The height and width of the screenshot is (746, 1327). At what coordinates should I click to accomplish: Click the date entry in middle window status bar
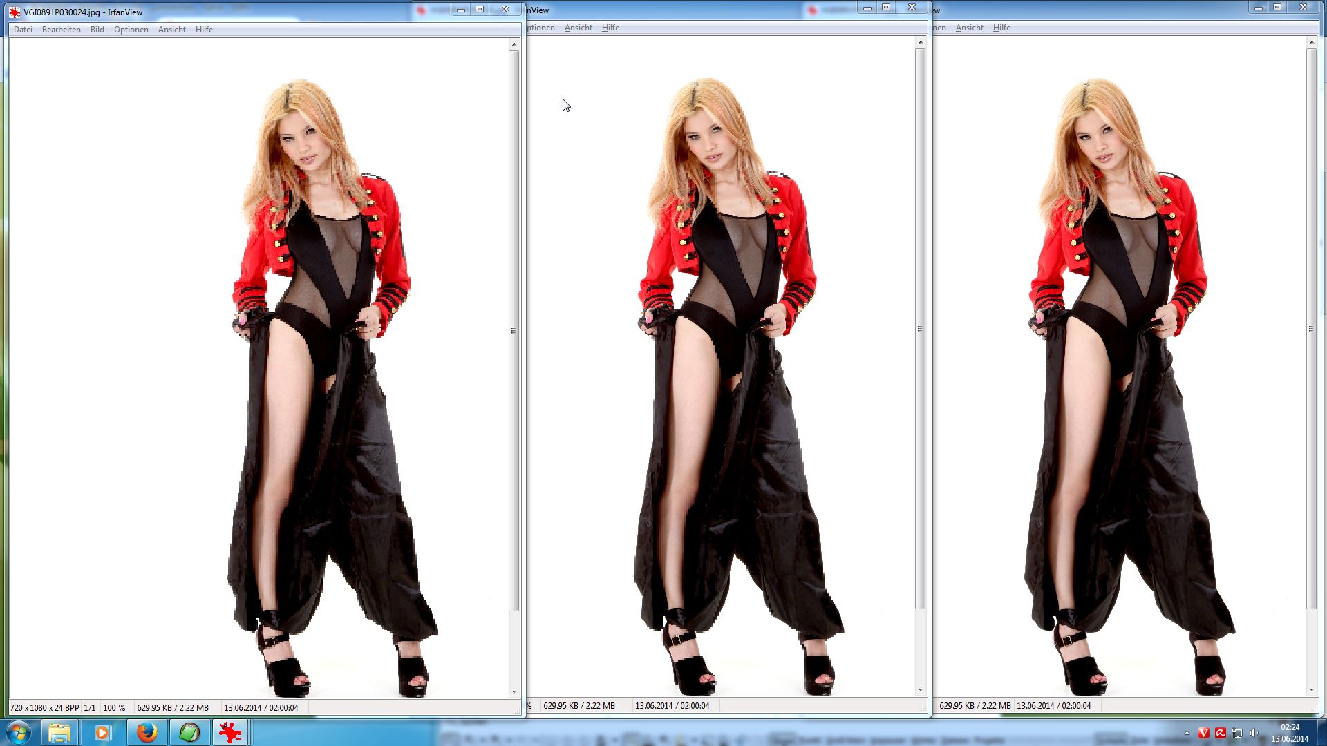(672, 706)
